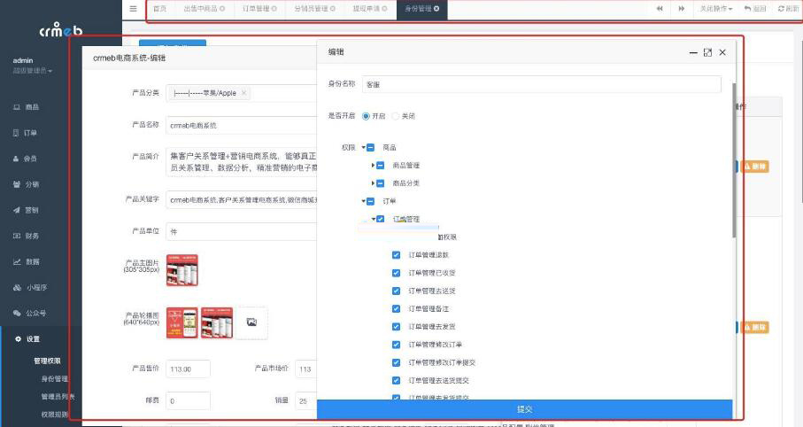Toggle the 商品 permission checkbox
Screen dimensions: 803x427
(370, 148)
